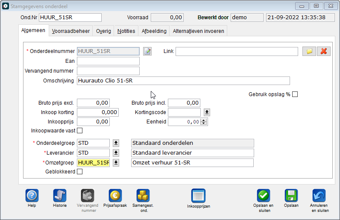
Task: Open the Kortingscode lookup arrow
Action: [207, 112]
